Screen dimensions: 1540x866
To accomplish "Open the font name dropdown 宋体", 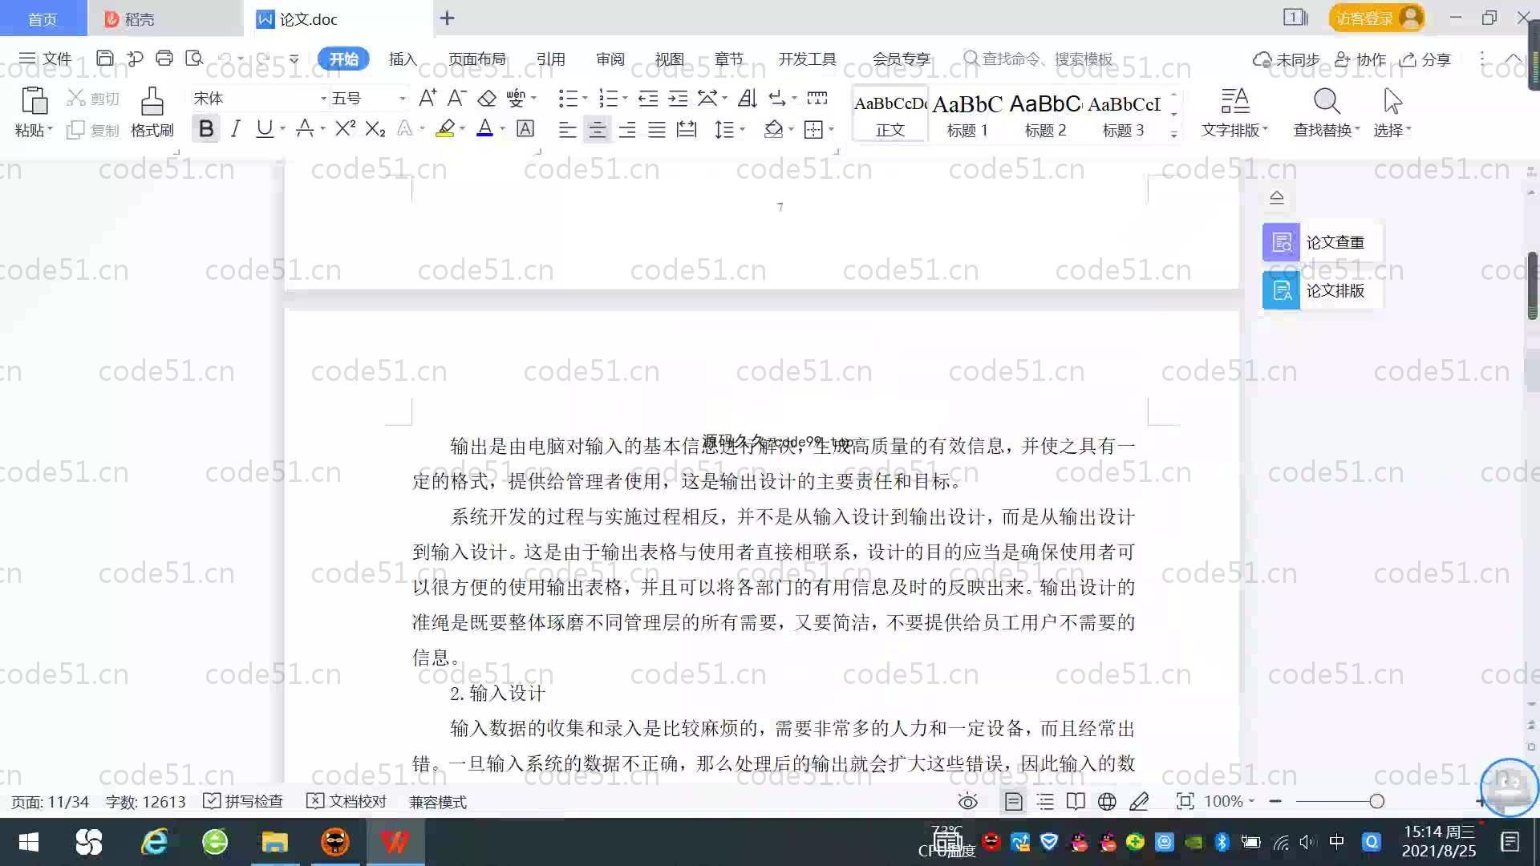I will pyautogui.click(x=323, y=99).
